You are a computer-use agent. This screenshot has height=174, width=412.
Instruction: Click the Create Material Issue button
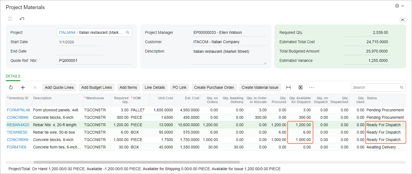tap(260, 87)
